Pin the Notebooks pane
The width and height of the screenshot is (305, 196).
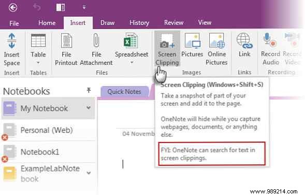(x=89, y=90)
